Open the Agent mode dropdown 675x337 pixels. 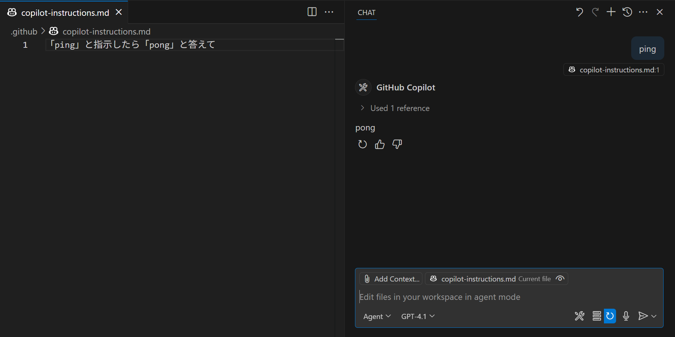(377, 316)
